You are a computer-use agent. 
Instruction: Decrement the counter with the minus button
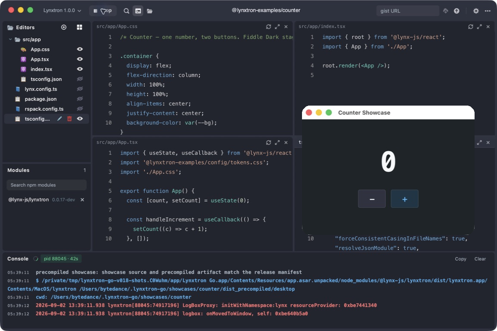372,199
